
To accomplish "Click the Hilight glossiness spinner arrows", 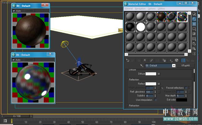I will [155, 88].
